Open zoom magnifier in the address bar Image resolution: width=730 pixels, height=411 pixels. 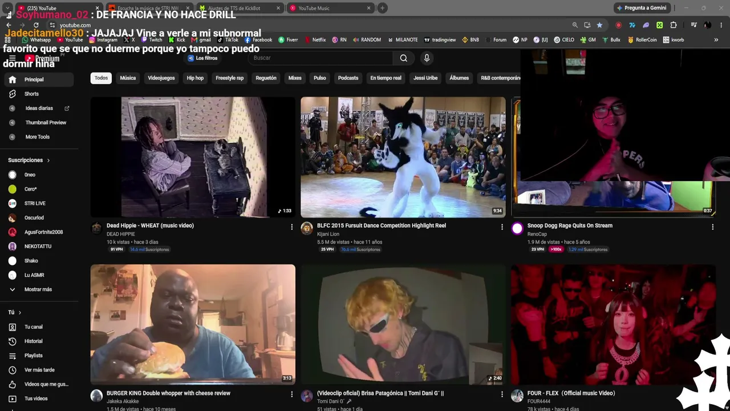(575, 25)
